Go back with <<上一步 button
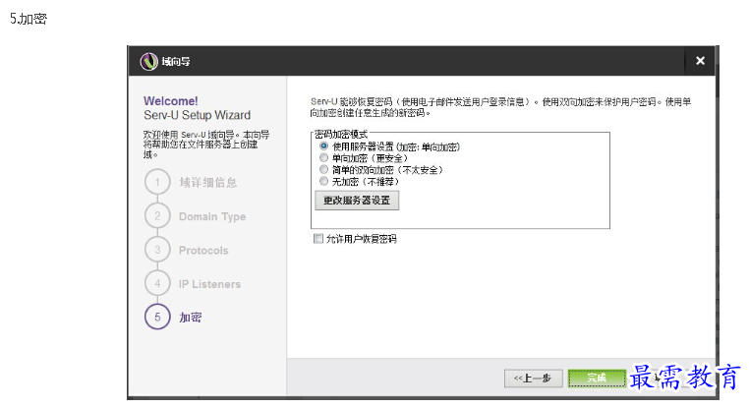 pos(533,379)
